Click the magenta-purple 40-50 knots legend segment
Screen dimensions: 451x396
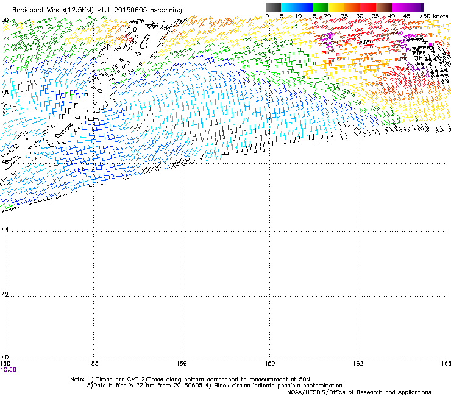tap(408, 7)
